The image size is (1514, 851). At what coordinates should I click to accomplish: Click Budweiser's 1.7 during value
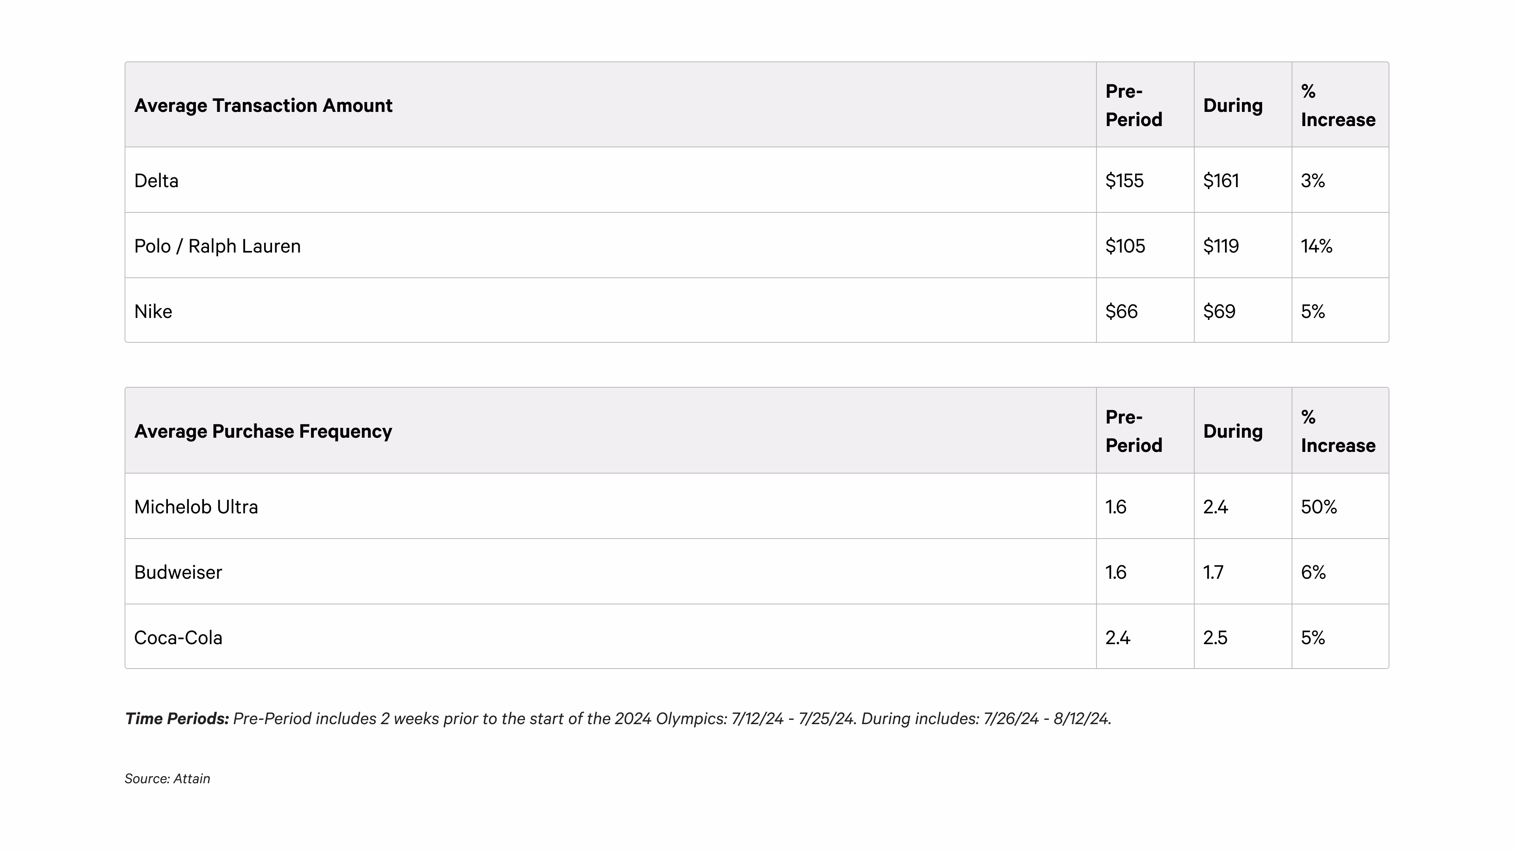(1213, 572)
